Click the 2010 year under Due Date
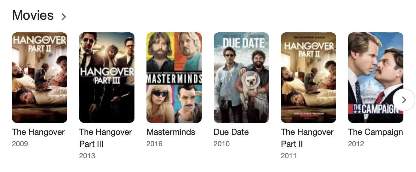 [x=222, y=144]
